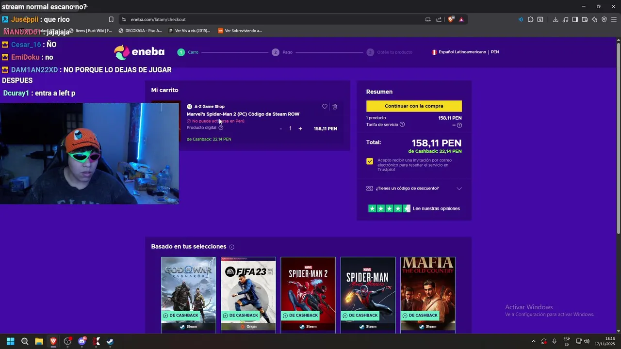Open Brave VPN shield icon

(604, 19)
